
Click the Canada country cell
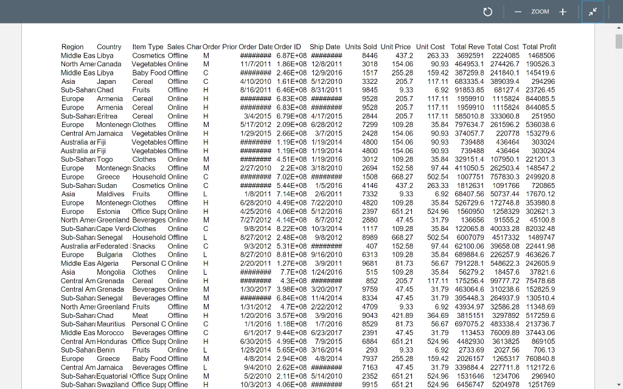[109, 64]
